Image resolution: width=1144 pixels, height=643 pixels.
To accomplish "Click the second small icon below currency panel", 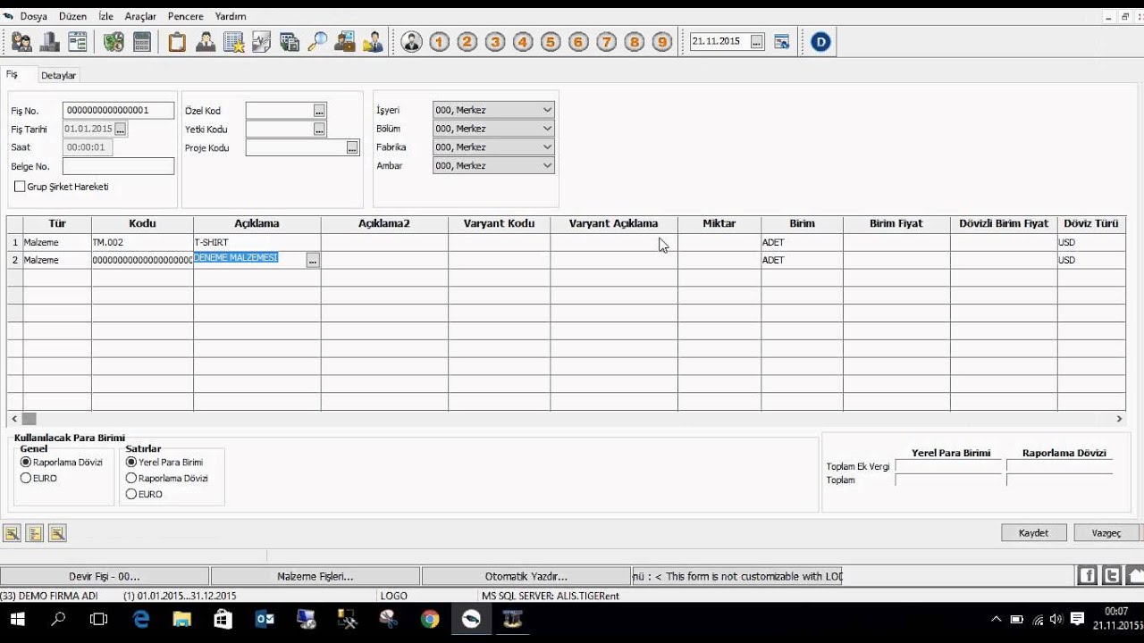I will 35,533.
